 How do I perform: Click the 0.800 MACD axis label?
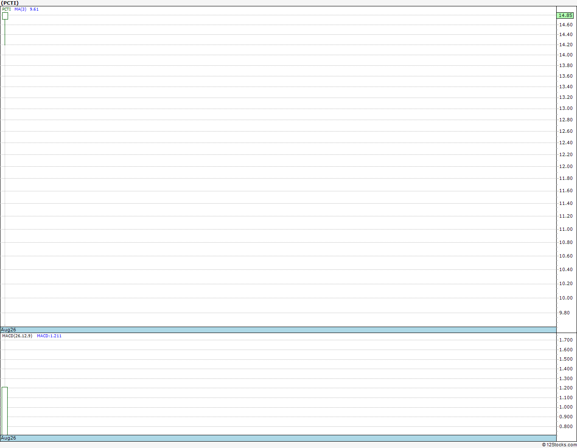point(566,426)
